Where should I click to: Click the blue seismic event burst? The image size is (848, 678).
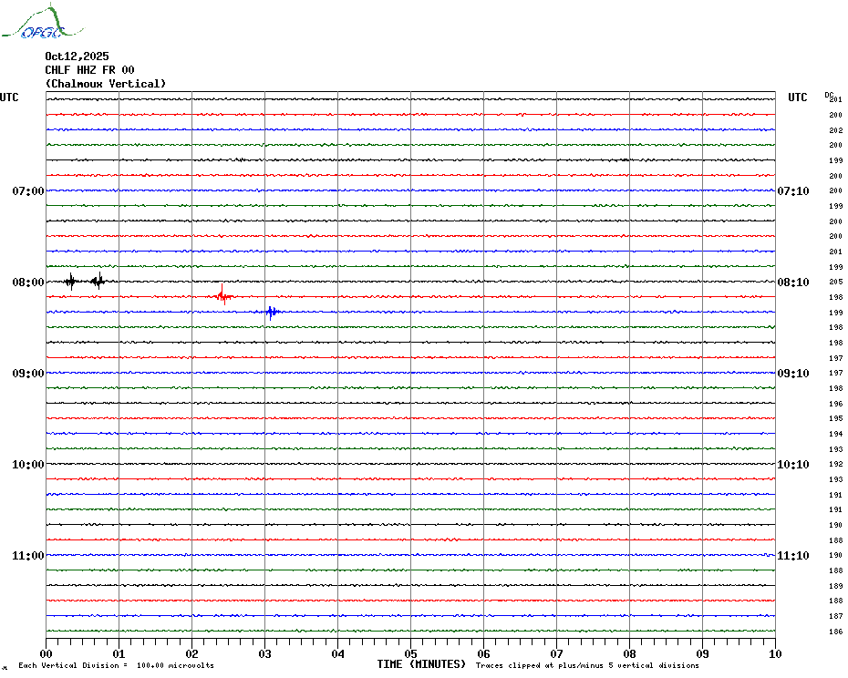pos(270,312)
